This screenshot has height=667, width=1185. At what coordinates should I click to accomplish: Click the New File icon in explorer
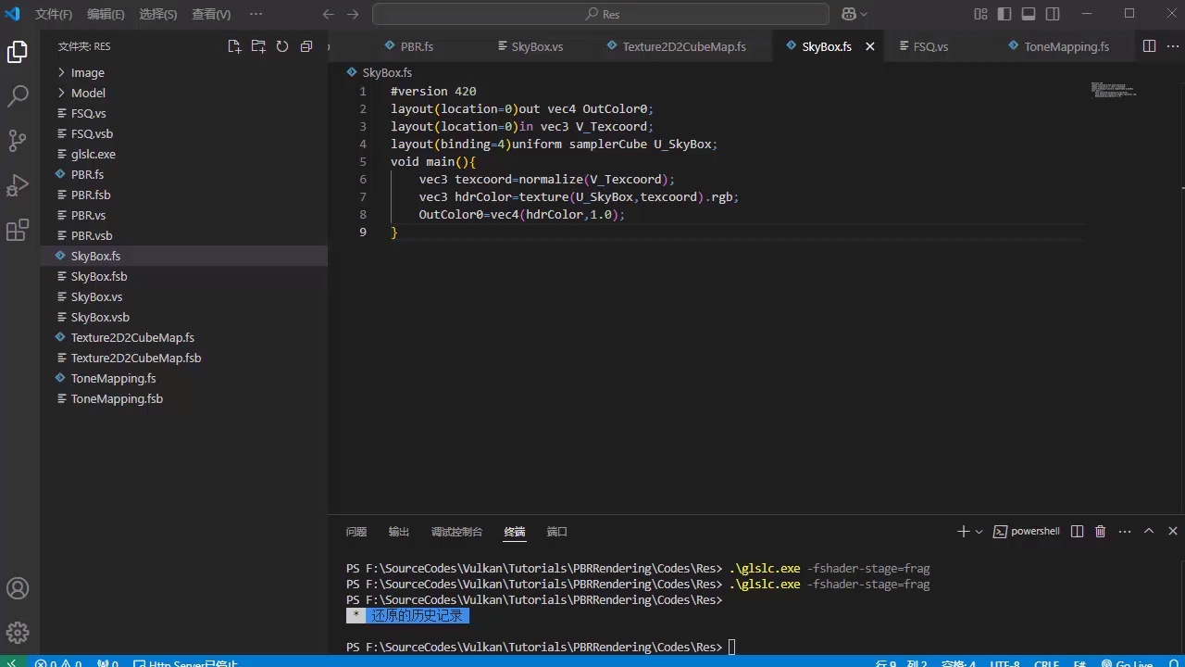pos(234,46)
